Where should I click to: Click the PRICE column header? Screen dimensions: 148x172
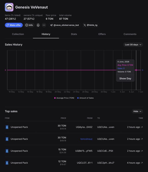point(63,118)
